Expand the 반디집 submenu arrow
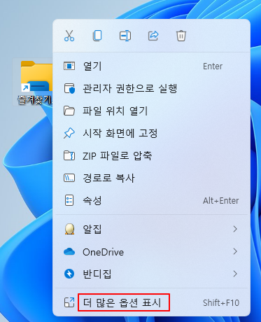 (x=235, y=274)
